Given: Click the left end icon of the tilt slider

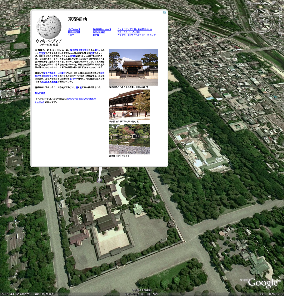Looking at the screenshot, I should click(x=249, y=3).
